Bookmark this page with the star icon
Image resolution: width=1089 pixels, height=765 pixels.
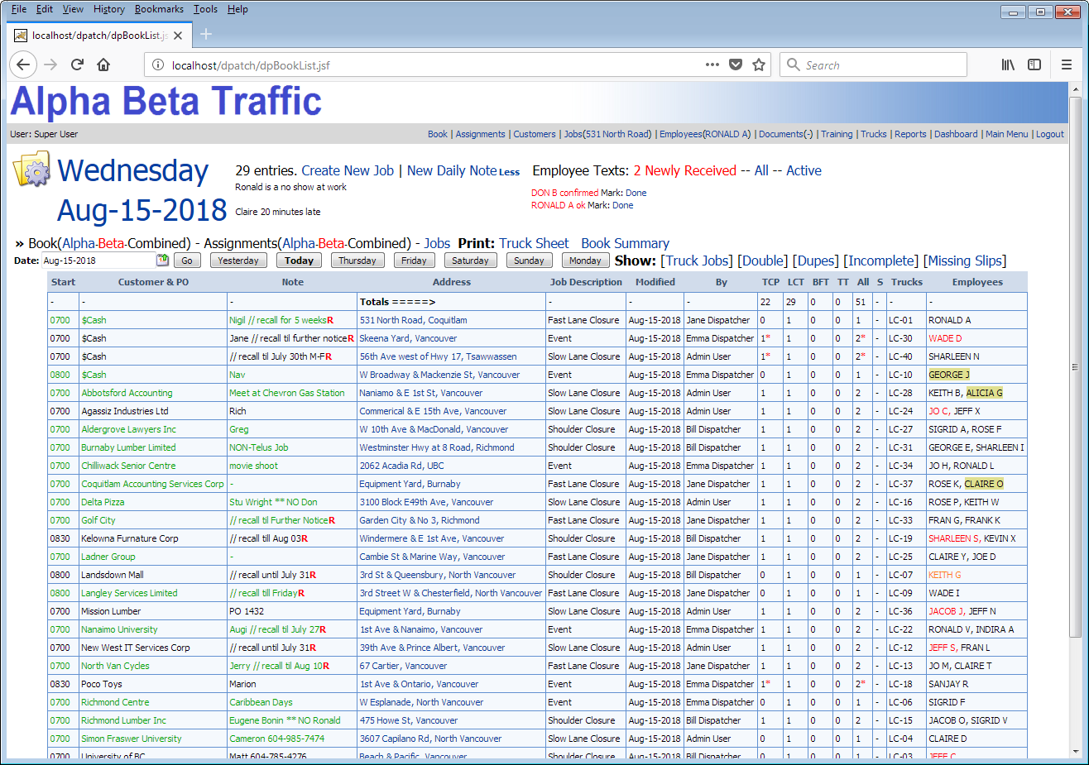click(x=758, y=65)
